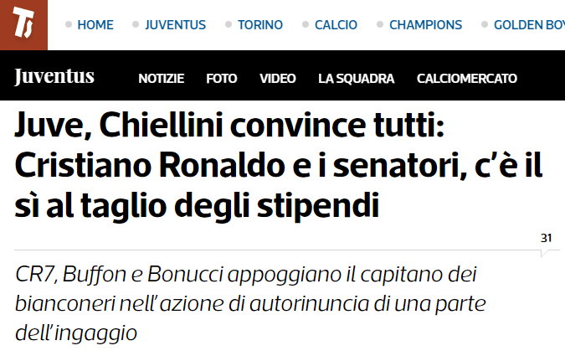Select TORINO in the top menu
This screenshot has height=361, width=565.
coord(260,25)
